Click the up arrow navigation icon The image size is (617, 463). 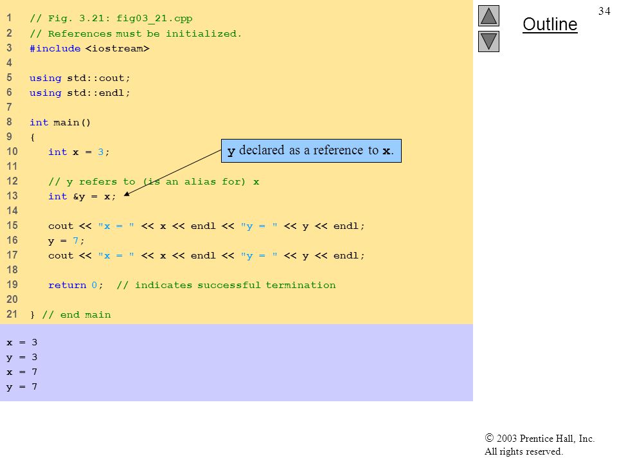(x=488, y=15)
